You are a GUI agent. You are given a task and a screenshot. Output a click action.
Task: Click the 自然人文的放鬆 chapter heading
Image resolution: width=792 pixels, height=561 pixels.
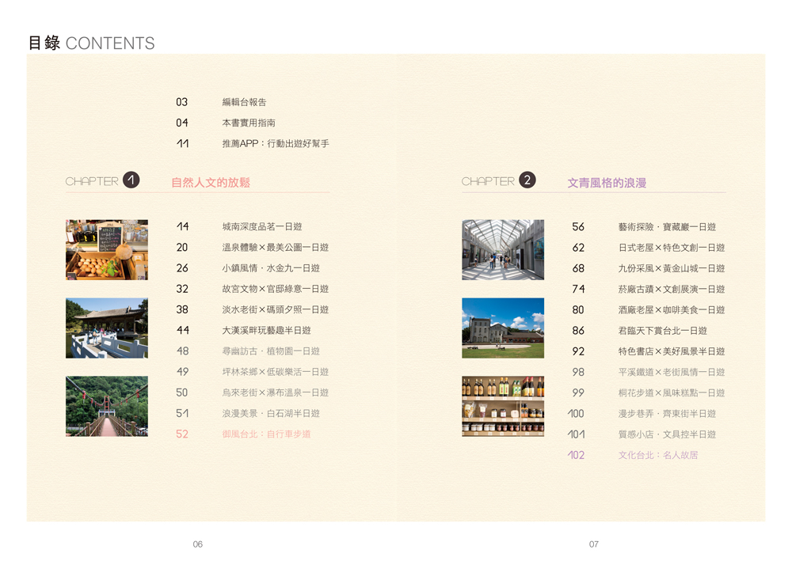click(x=211, y=183)
